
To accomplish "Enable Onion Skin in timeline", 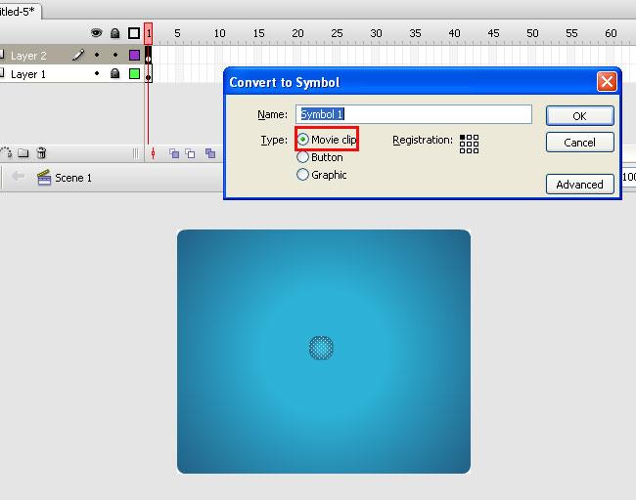I will (174, 153).
